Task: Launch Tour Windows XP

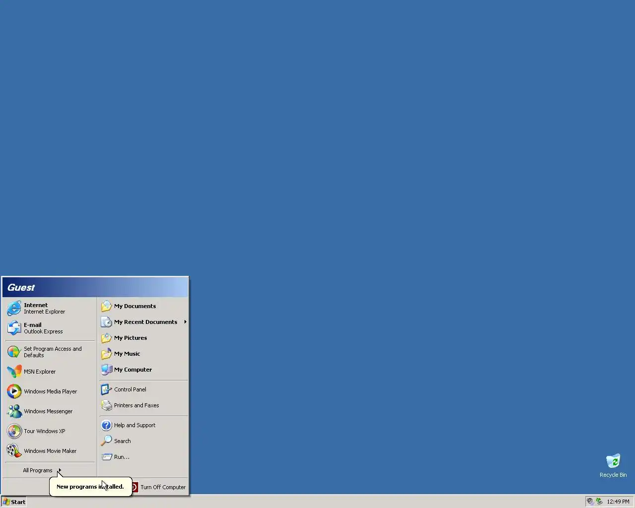Action: click(50, 431)
